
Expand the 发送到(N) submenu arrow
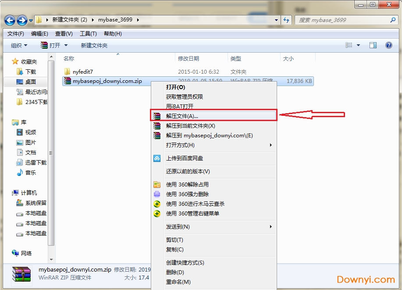pyautogui.click(x=271, y=227)
